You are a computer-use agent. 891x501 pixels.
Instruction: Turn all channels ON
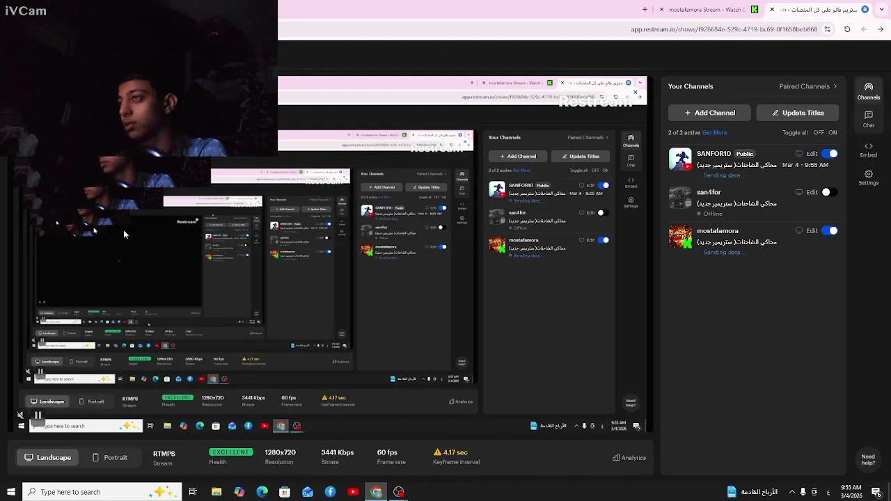coord(833,133)
